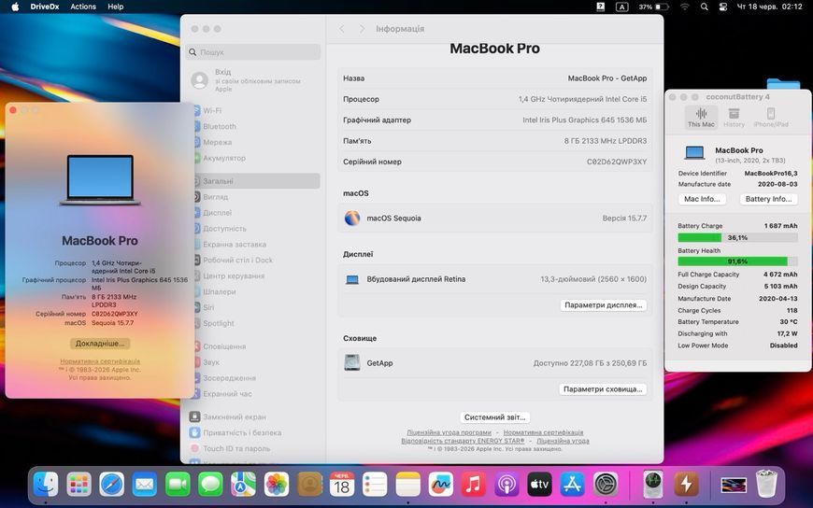Screen dimensions: 813x508
Task: Select Акумулятор in Settings sidebar
Action: [x=224, y=158]
